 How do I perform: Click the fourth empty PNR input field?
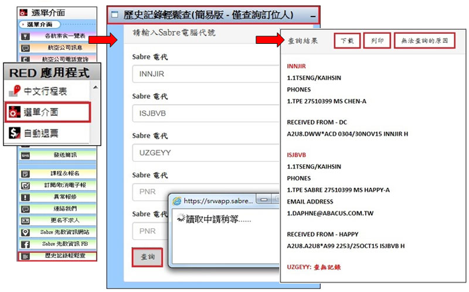[x=151, y=192]
